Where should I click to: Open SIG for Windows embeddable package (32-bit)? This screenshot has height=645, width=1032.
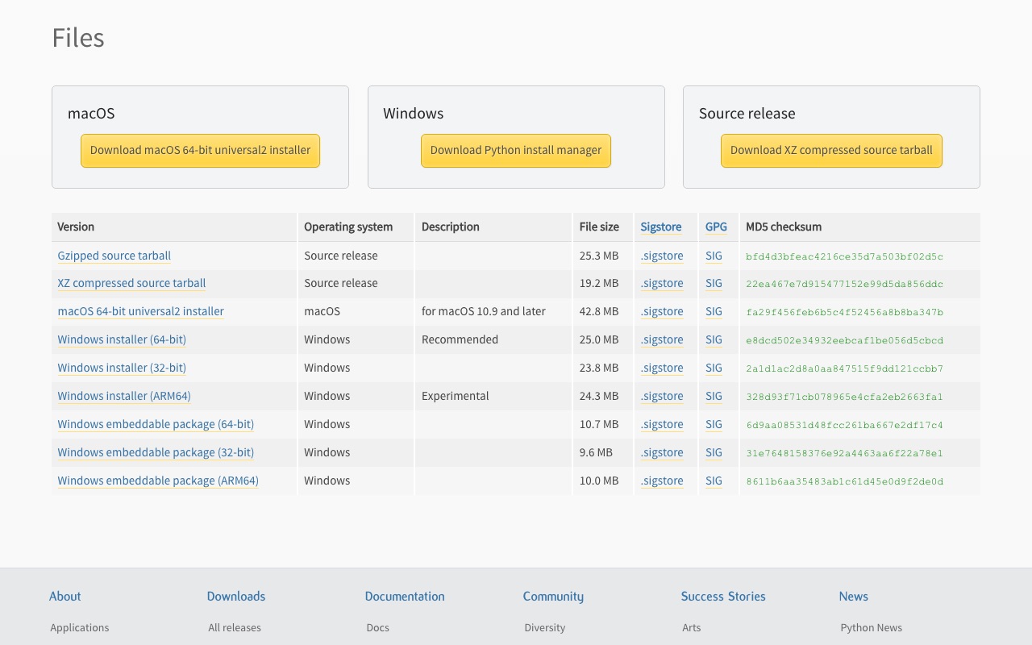tap(714, 452)
